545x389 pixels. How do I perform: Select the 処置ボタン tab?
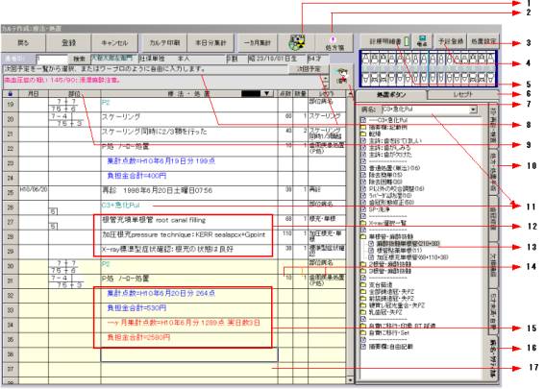pyautogui.click(x=391, y=94)
